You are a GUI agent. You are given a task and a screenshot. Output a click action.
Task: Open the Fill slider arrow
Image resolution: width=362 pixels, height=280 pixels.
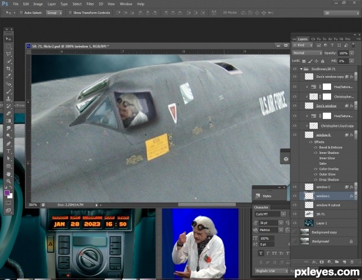pos(352,61)
